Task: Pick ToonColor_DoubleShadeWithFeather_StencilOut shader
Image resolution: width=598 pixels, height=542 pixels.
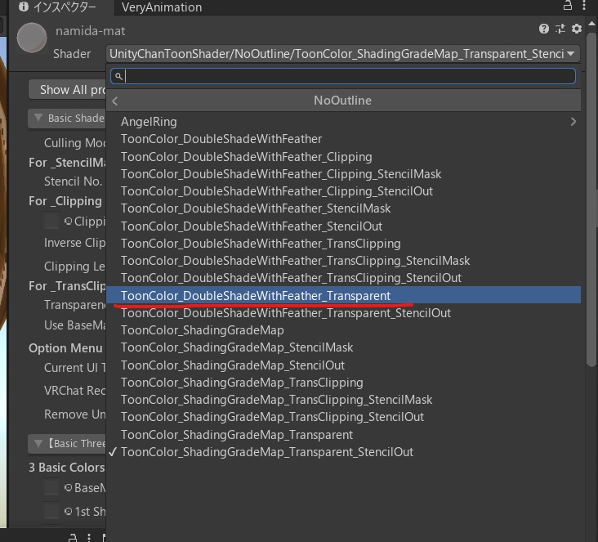Action: (x=343, y=226)
